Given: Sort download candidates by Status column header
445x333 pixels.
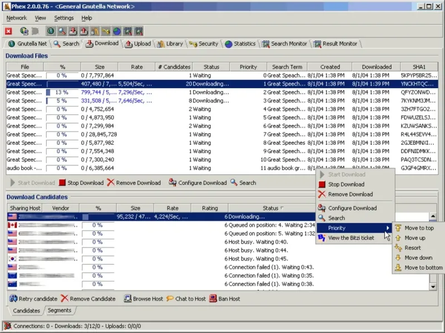Looking at the screenshot, I should click(271, 208).
